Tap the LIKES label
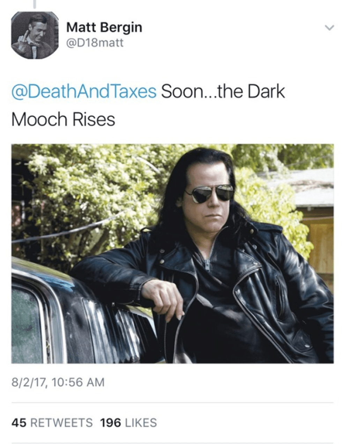The height and width of the screenshot is (444, 342). (x=141, y=423)
